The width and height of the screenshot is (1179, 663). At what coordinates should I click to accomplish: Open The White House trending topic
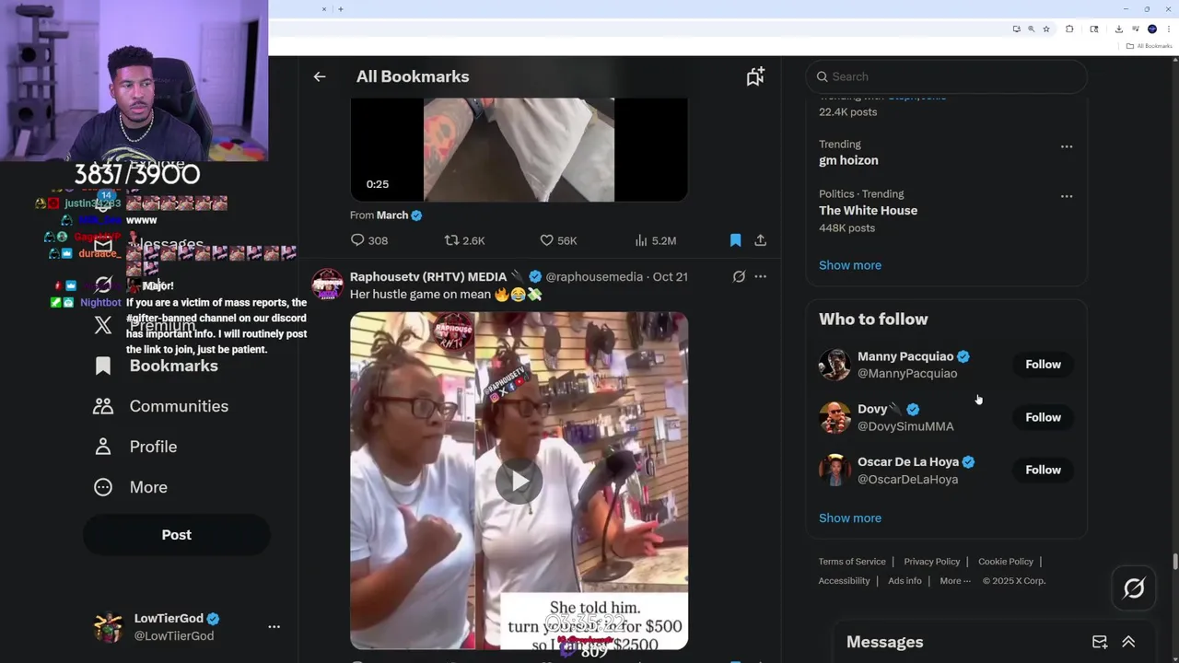point(868,210)
